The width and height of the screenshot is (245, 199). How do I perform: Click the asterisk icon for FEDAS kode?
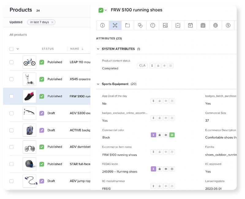click(x=166, y=169)
